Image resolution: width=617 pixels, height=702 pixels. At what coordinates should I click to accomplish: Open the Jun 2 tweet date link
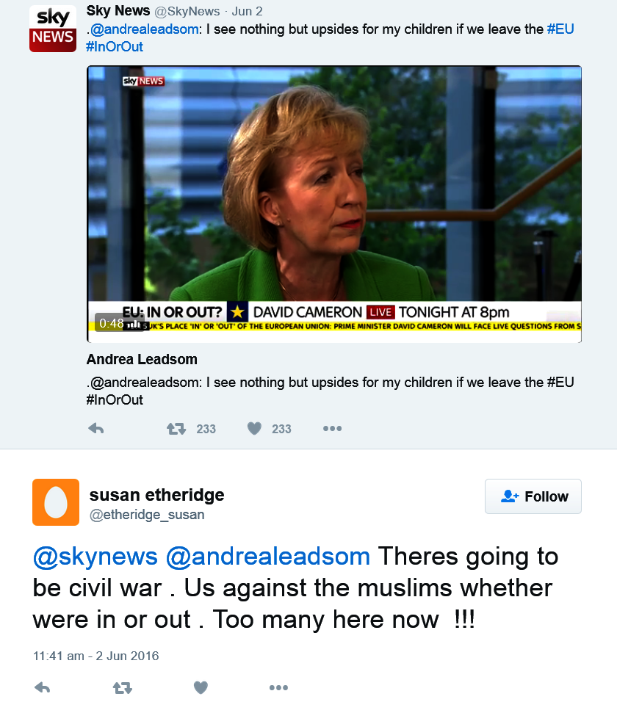click(247, 12)
